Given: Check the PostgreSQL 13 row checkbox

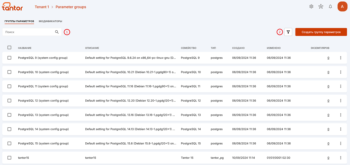Looking at the screenshot, I should pos(9,115).
